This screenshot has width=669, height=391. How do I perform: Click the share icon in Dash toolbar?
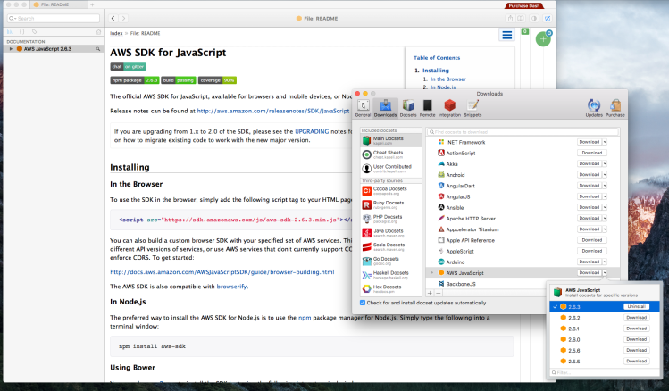(x=510, y=19)
